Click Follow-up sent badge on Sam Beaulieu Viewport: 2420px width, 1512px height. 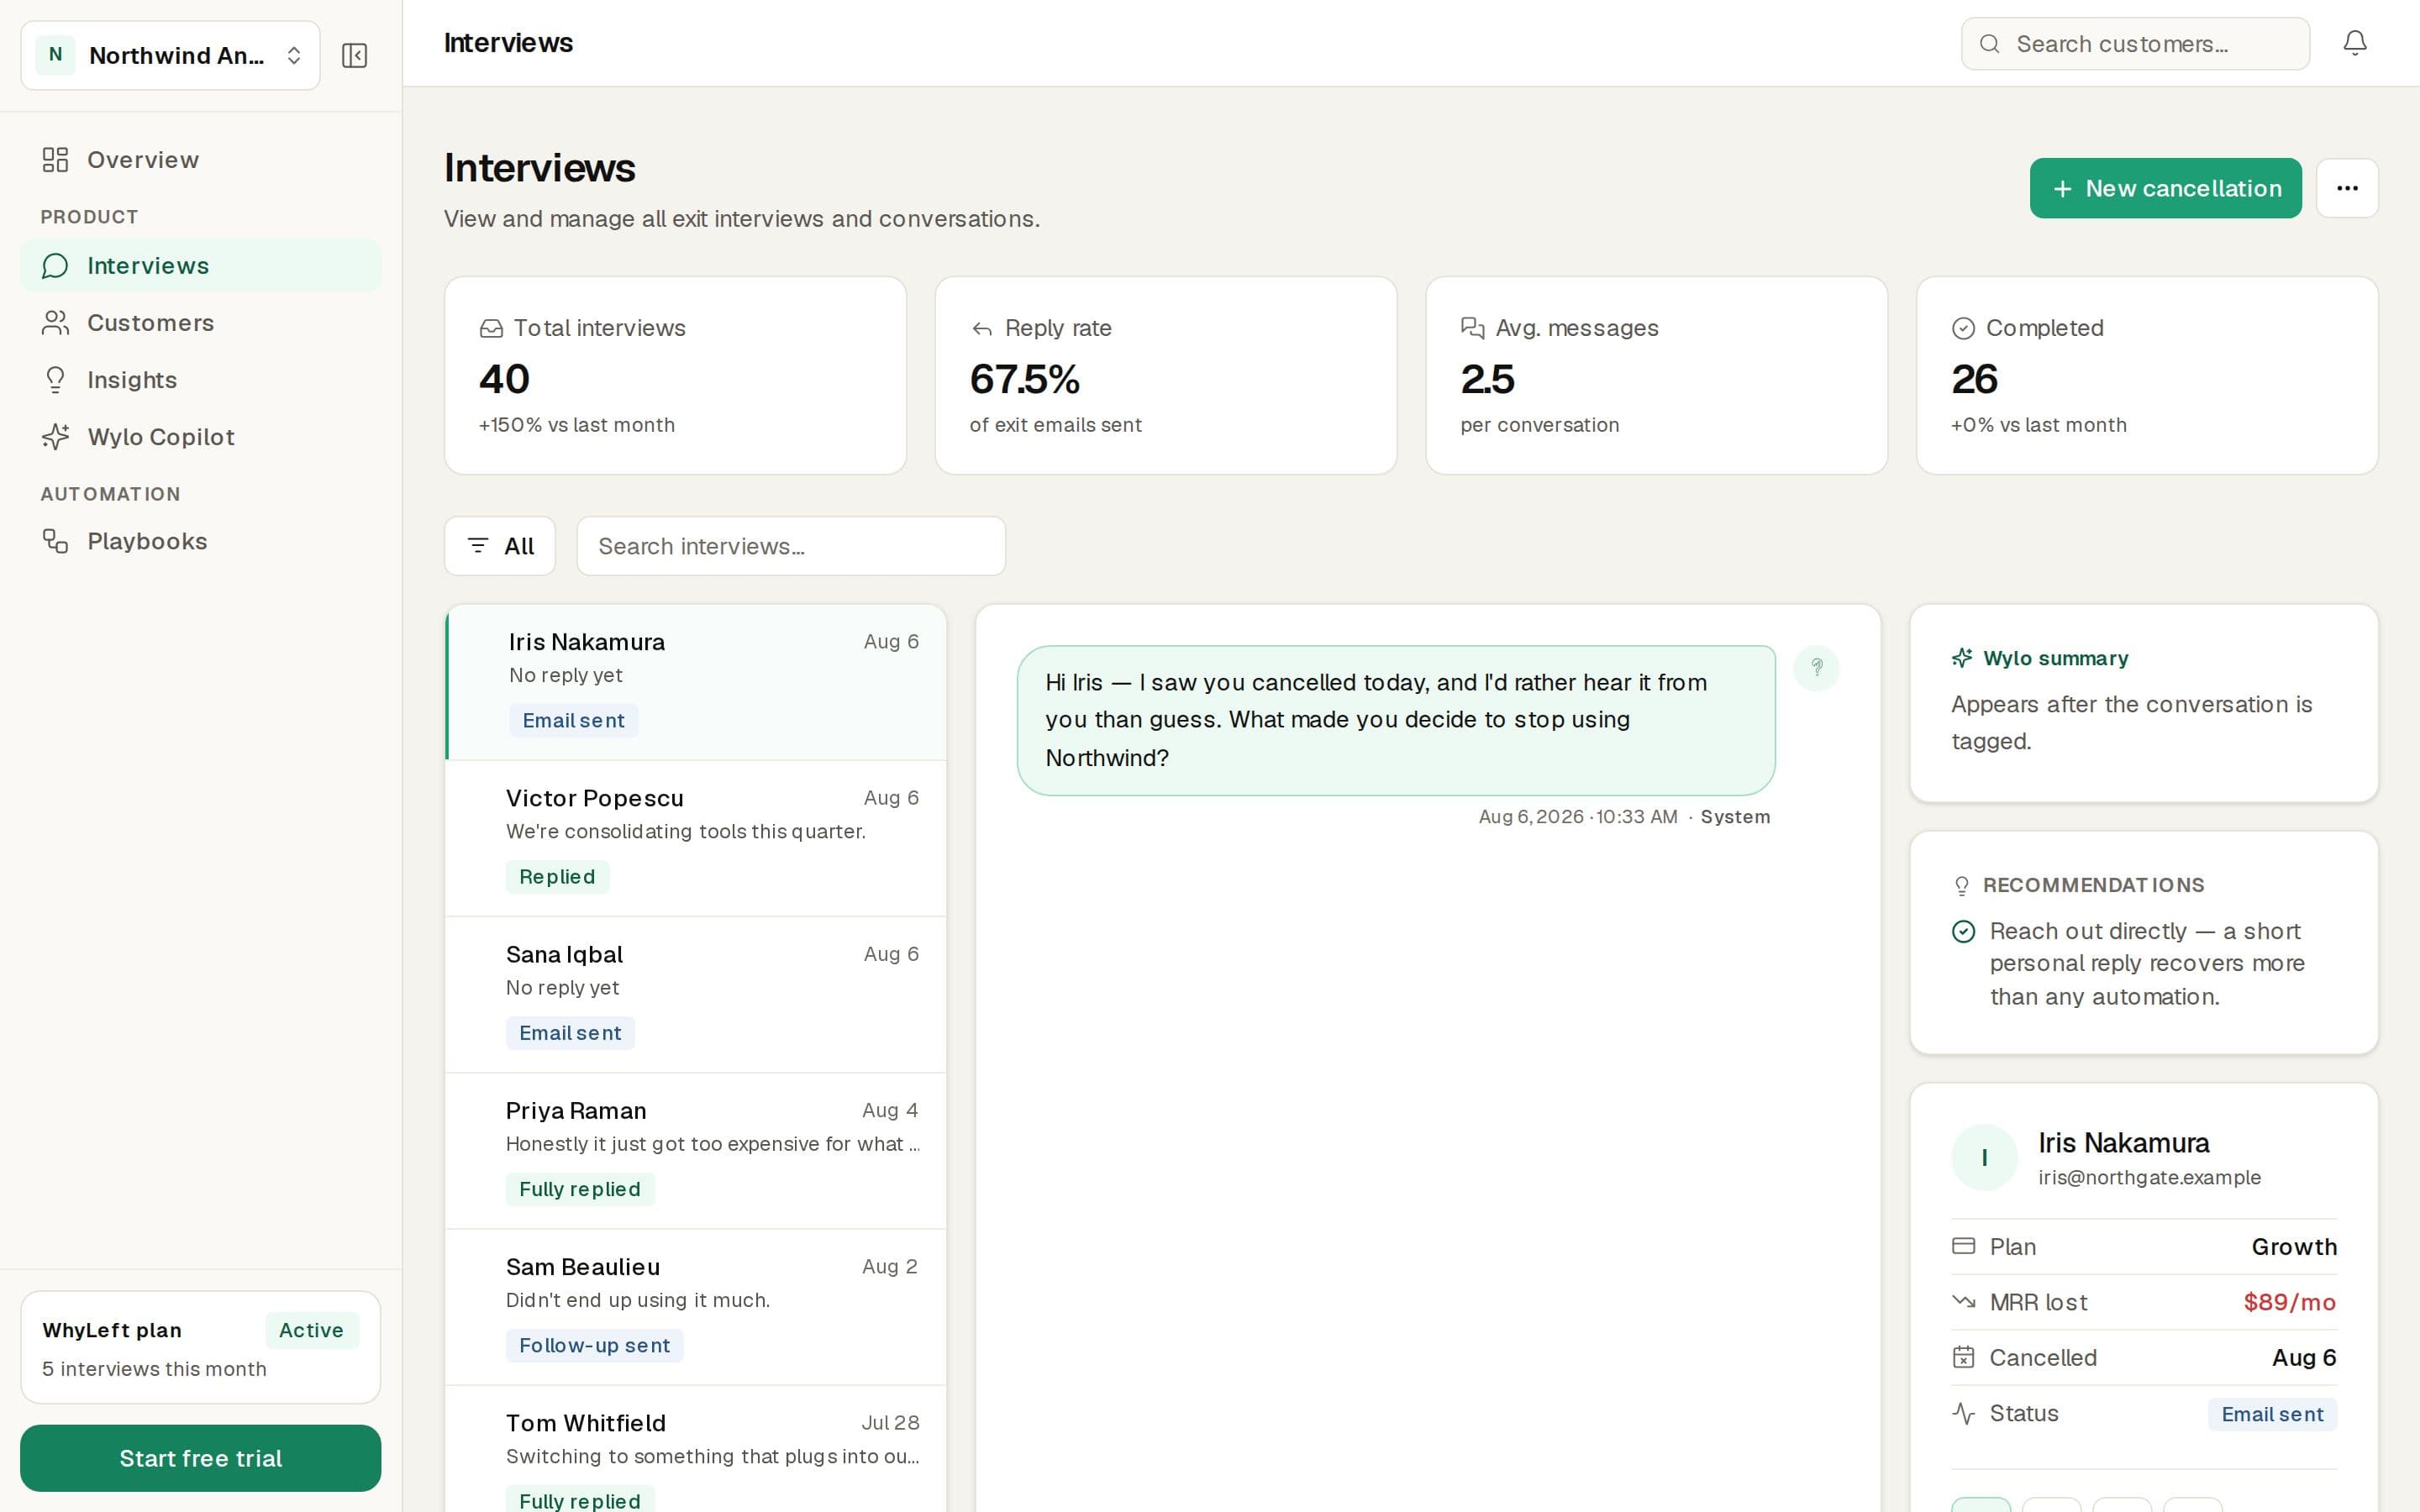click(x=594, y=1346)
